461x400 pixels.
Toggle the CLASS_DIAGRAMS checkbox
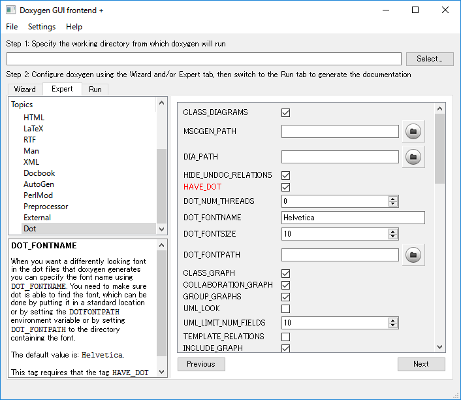click(285, 112)
